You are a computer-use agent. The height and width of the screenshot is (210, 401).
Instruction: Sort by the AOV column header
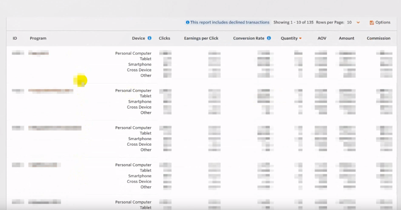coord(322,38)
